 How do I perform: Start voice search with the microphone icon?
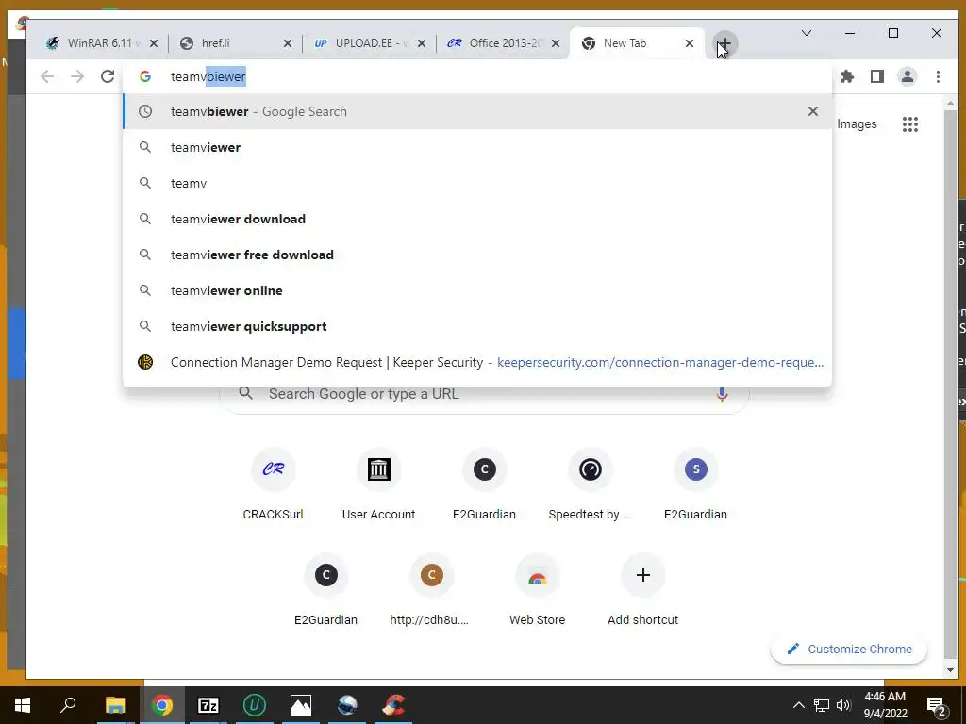pos(722,394)
